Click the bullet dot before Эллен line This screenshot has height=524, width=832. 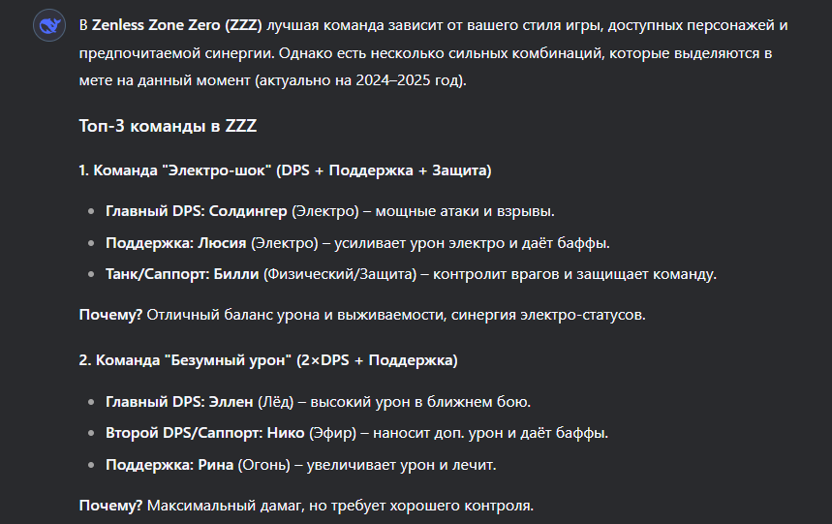(91, 402)
